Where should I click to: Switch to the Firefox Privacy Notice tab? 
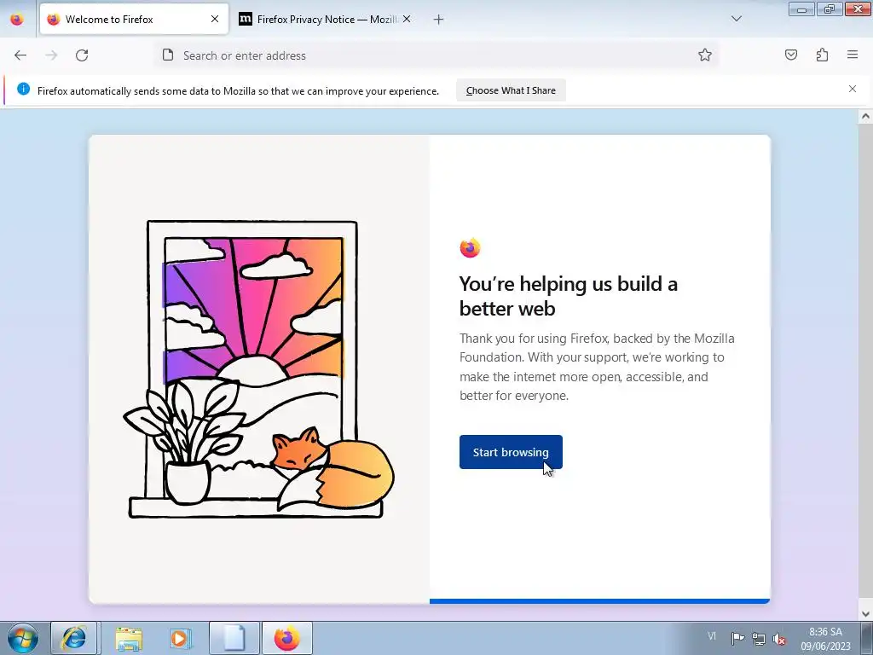[x=326, y=20]
